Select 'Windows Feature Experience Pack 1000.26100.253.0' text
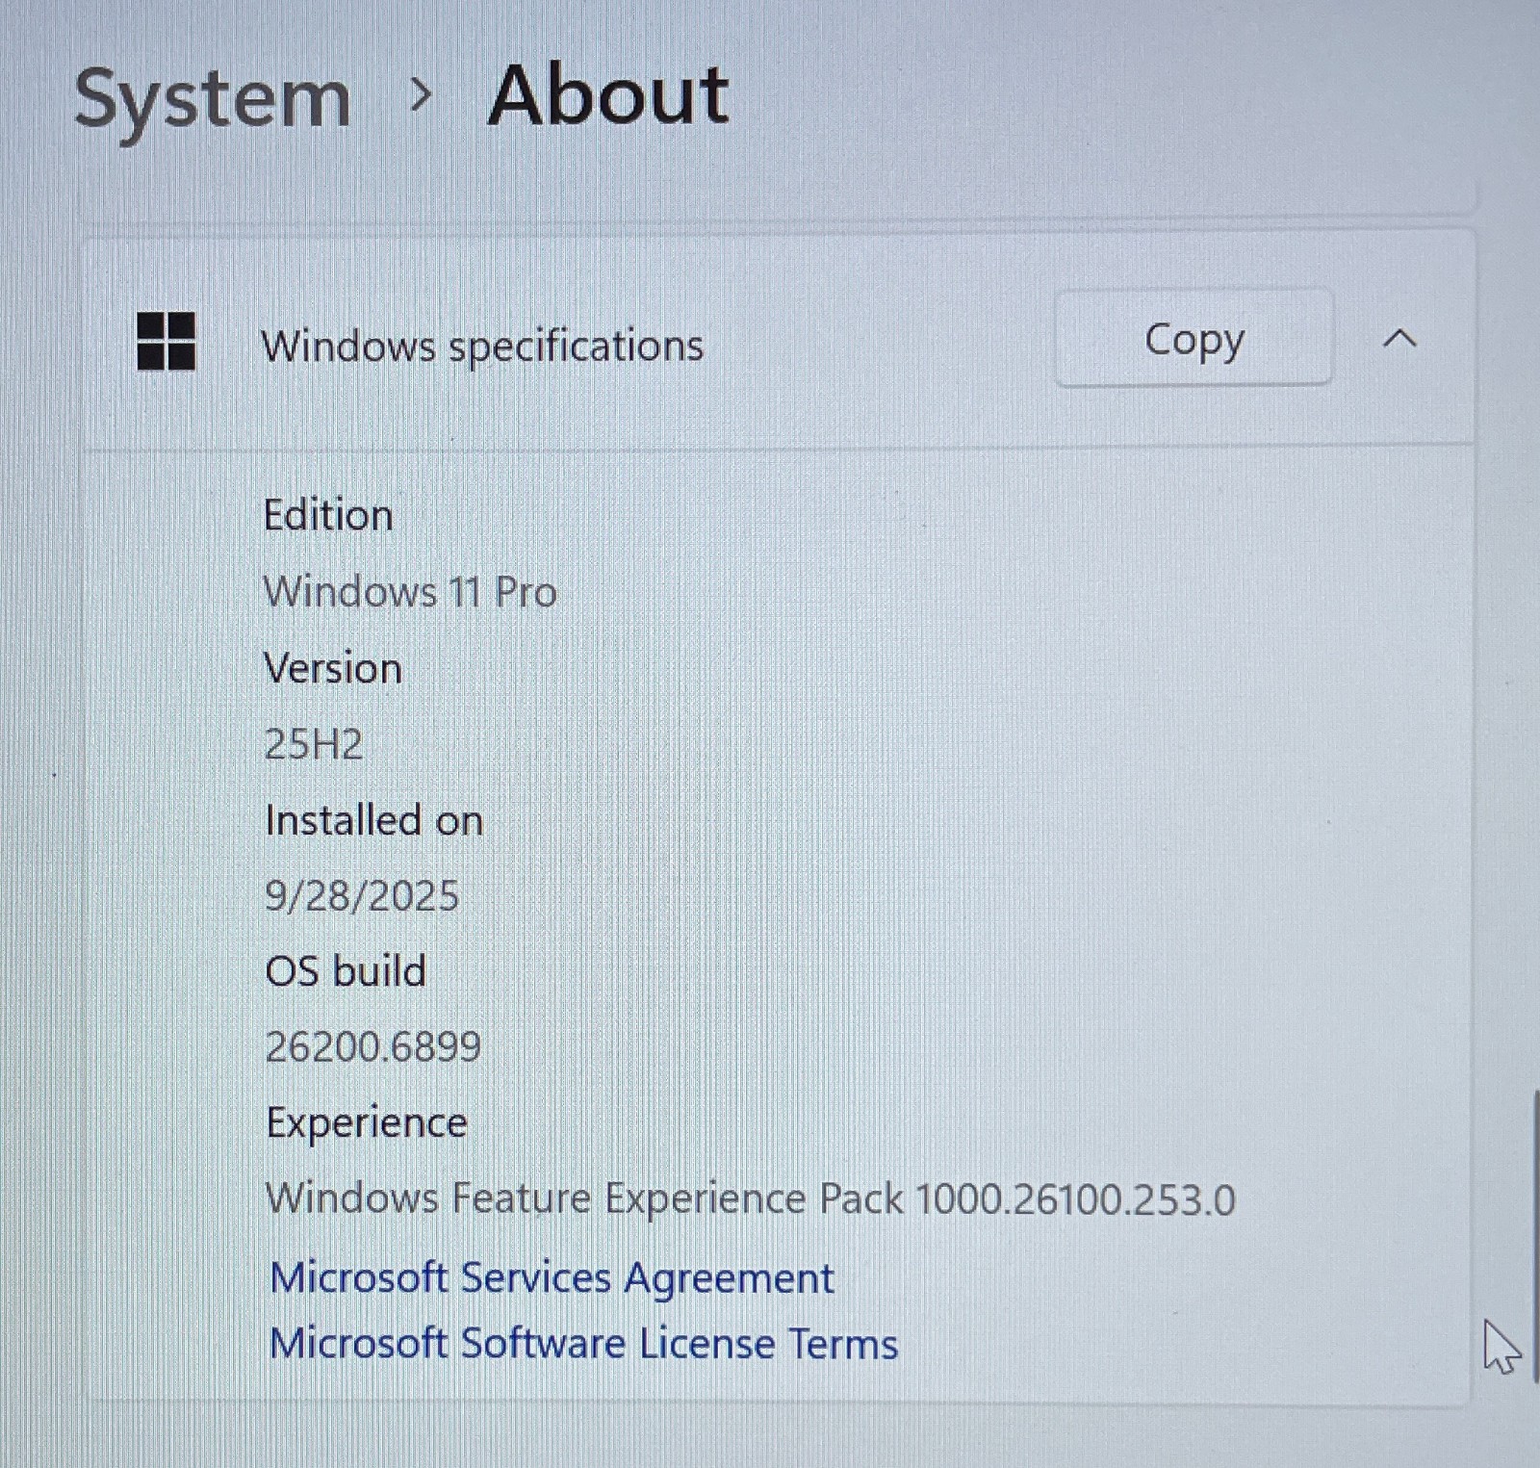Screen dimensions: 1540x1468 click(750, 1199)
